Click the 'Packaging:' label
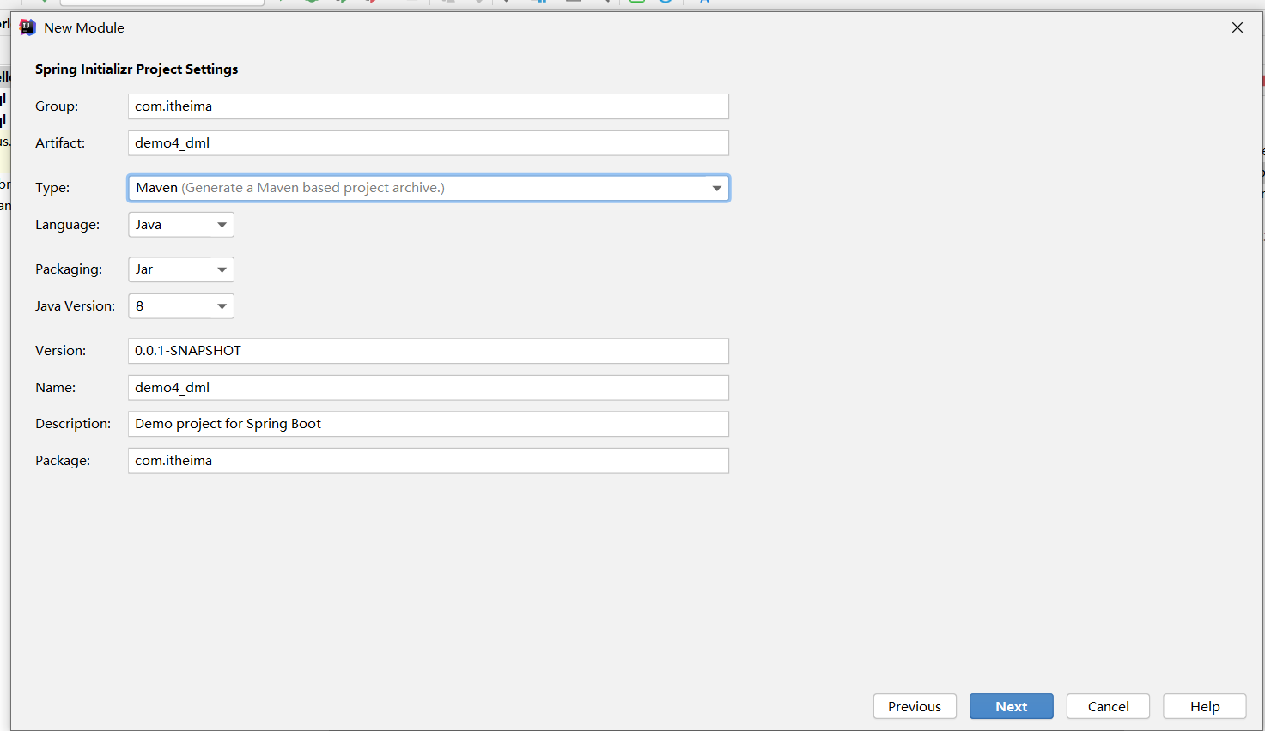Image resolution: width=1265 pixels, height=731 pixels. click(69, 269)
